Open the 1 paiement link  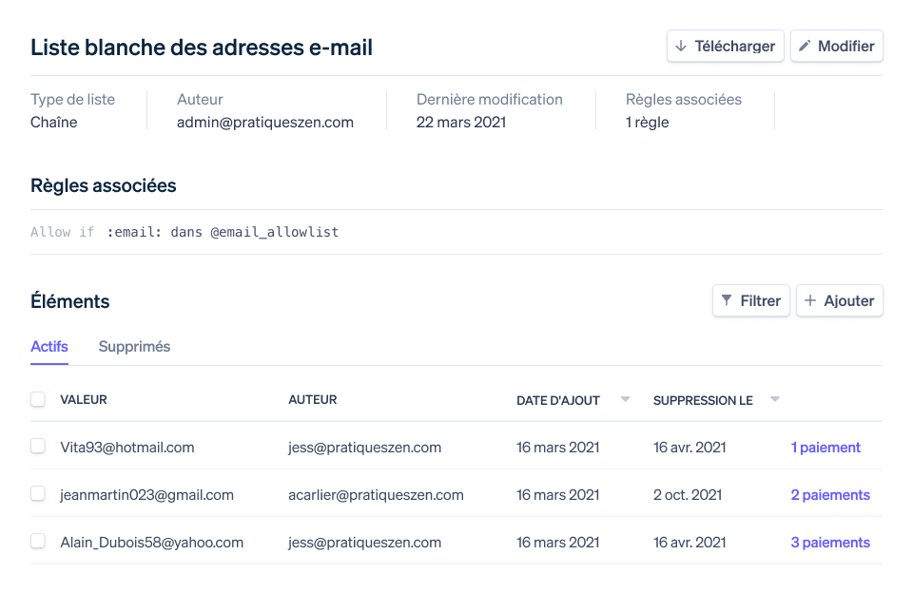pyautogui.click(x=826, y=448)
